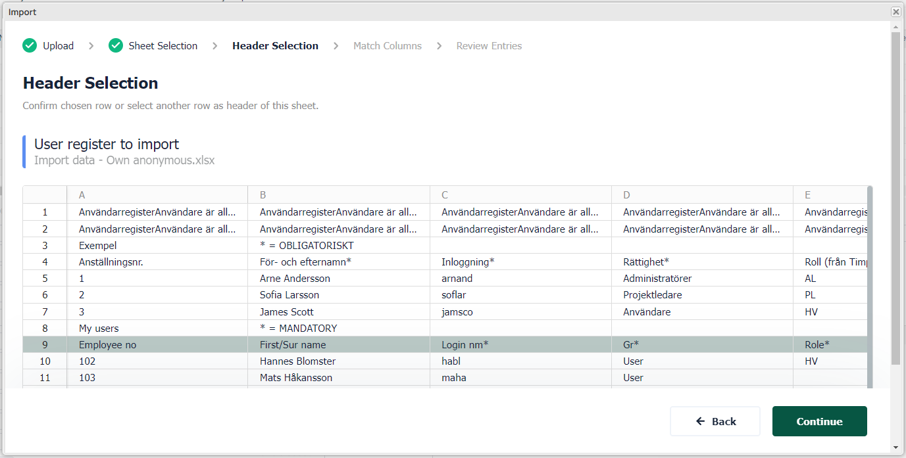Viewport: 906px width, 458px height.
Task: Click the Användare cell in row 7
Action: (x=702, y=311)
